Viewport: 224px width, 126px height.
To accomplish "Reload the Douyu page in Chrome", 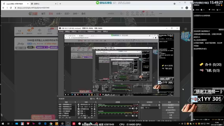I will tap(11, 8).
